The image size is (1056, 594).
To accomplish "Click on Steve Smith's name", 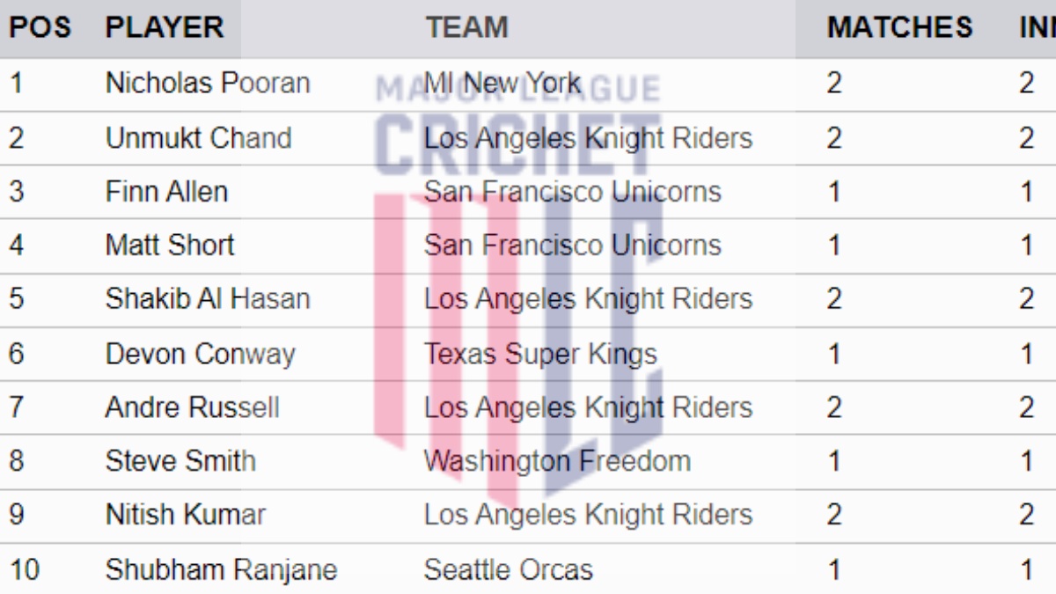I will pos(180,461).
